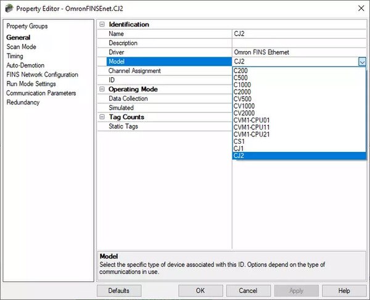This screenshot has width=370, height=300.
Task: Choose CS1 from the model list
Action: pyautogui.click(x=299, y=141)
